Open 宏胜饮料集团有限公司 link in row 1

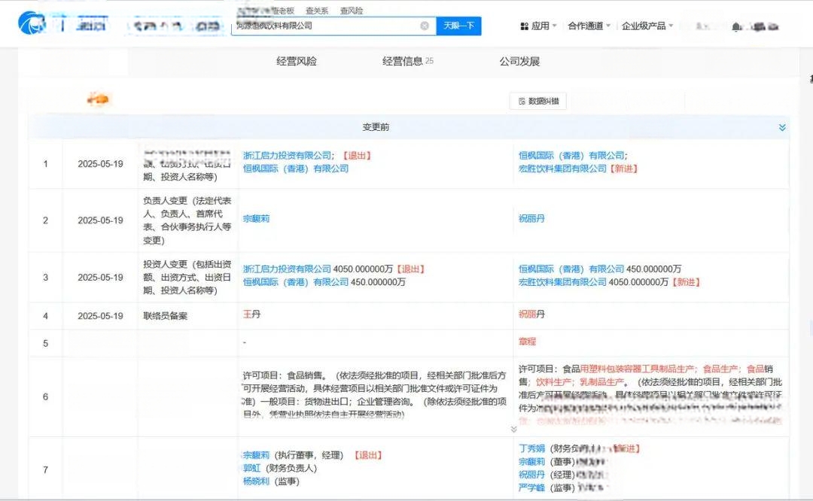tap(562, 169)
